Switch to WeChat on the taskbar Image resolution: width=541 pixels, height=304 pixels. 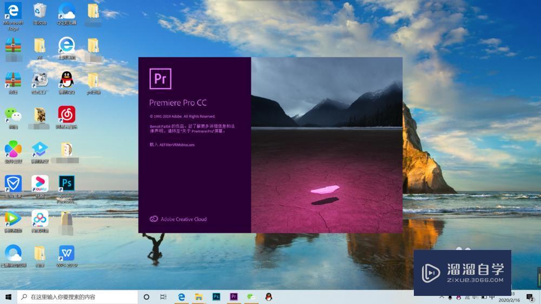(x=251, y=297)
